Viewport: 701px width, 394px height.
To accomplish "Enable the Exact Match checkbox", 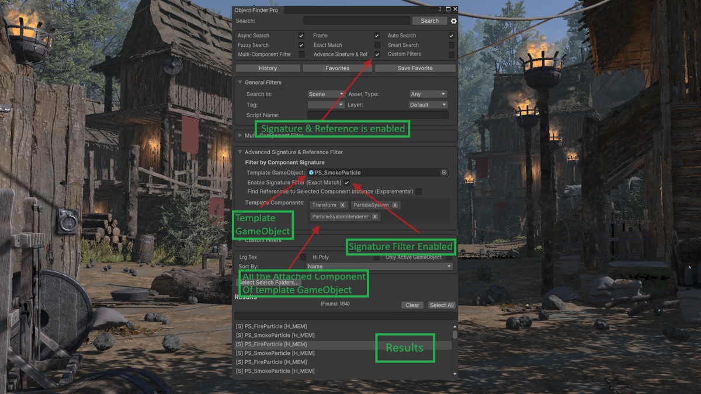I will [377, 45].
